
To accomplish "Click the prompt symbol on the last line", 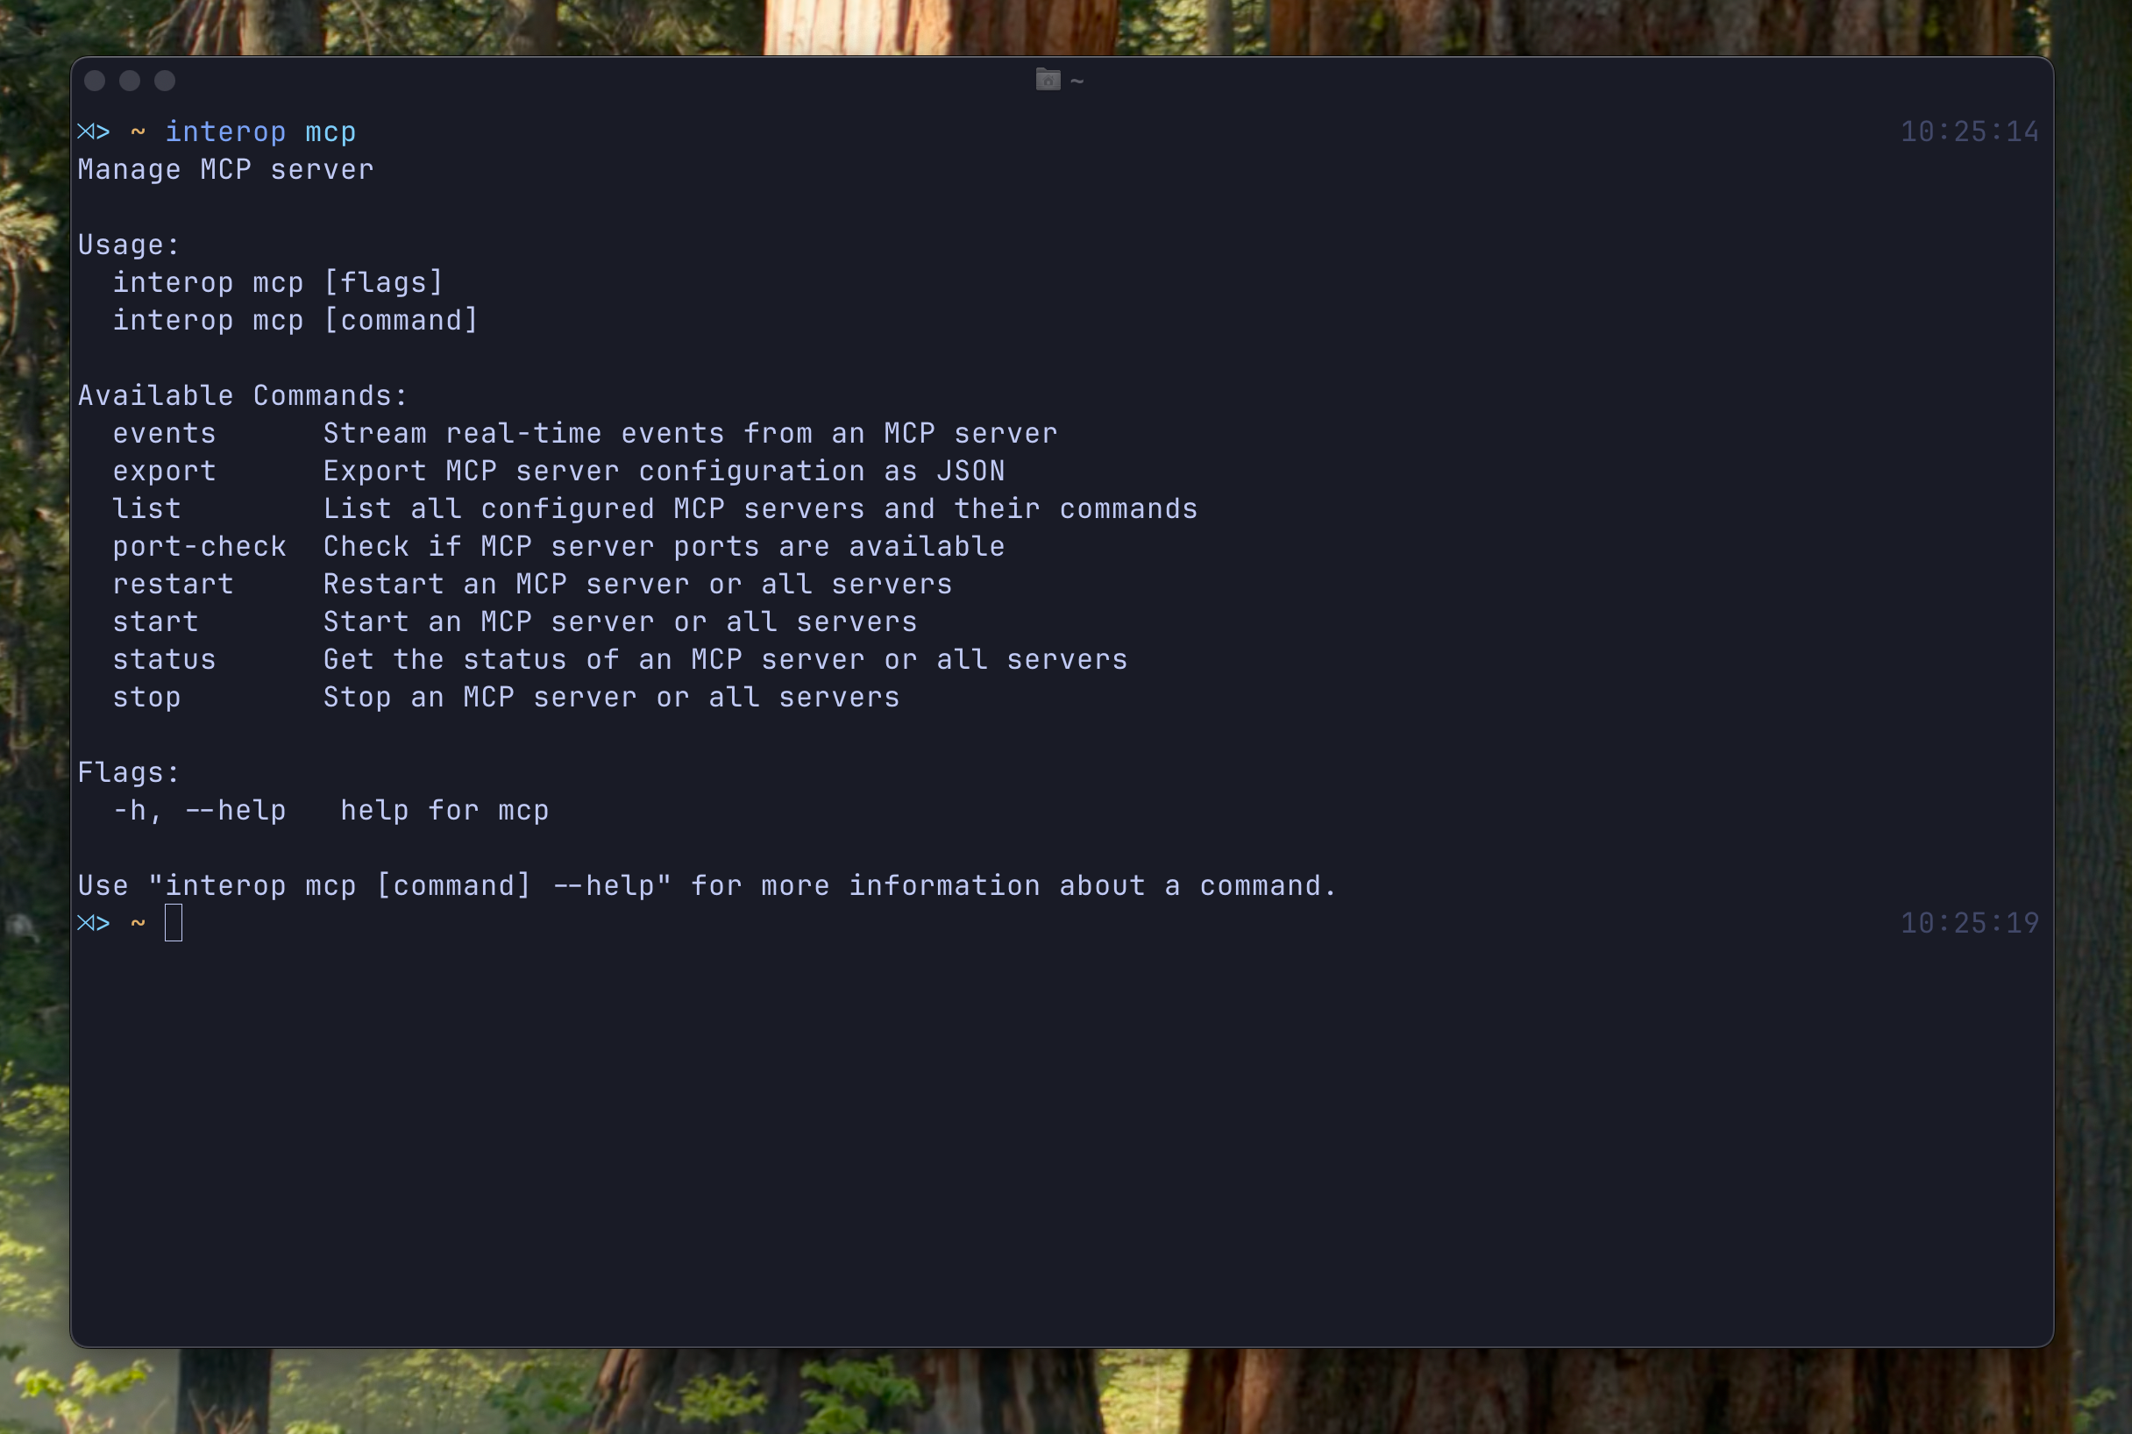I will pyautogui.click(x=93, y=923).
